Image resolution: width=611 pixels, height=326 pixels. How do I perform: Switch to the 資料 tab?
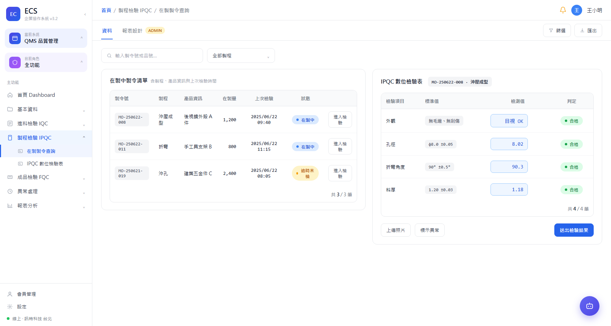coord(107,31)
